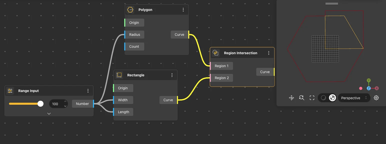
Task: Expand the Range Input node's bottom chevron
Action: (49, 113)
